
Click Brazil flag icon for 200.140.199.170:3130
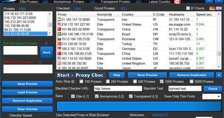tap(59, 34)
